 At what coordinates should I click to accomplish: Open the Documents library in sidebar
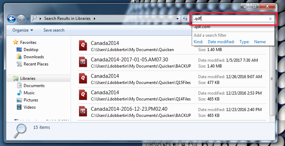[34, 86]
